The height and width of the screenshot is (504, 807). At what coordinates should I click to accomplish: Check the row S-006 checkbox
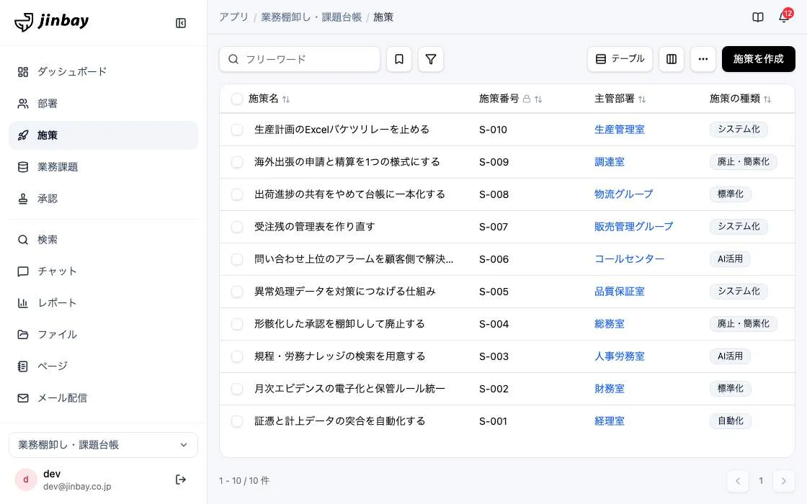(x=237, y=259)
